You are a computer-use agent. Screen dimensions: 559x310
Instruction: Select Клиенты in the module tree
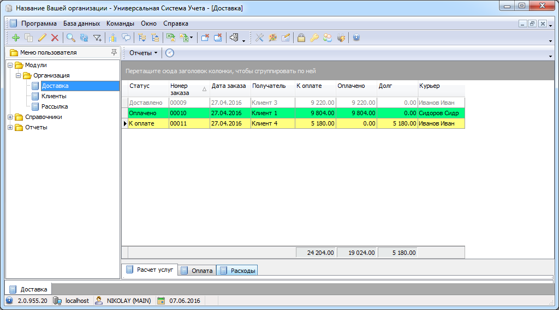54,96
